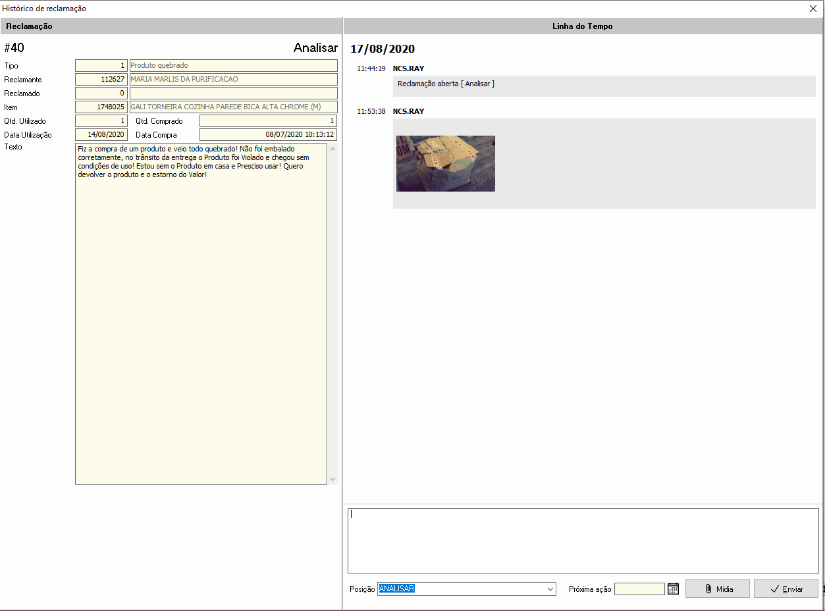Click the Qtd. Comprado field

click(x=269, y=121)
